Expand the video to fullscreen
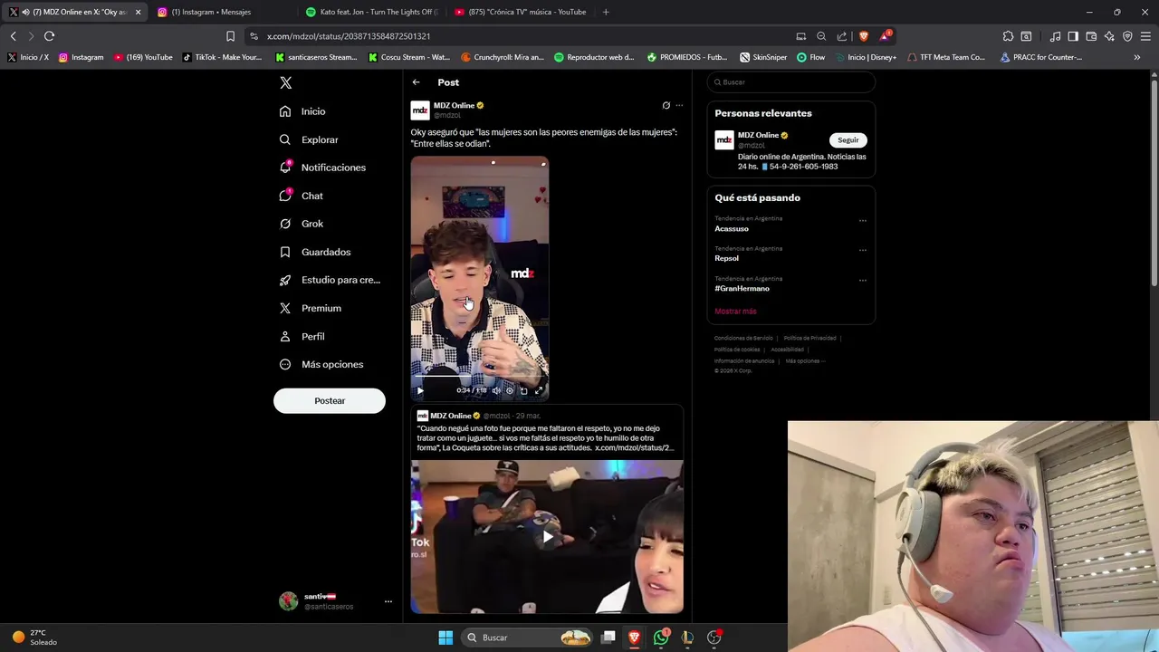Screen dimensions: 1159x652 click(x=539, y=390)
